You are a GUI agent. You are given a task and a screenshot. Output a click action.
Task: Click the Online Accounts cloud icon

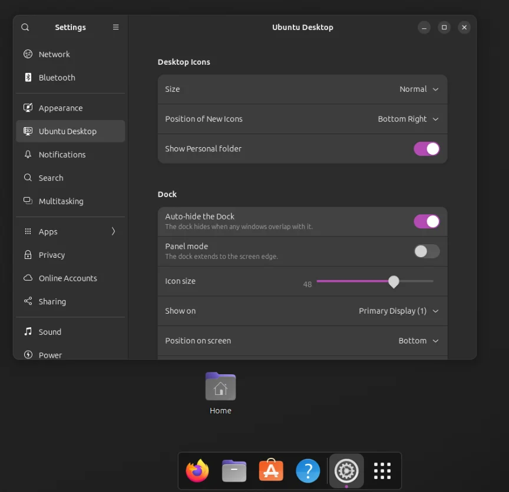(28, 278)
